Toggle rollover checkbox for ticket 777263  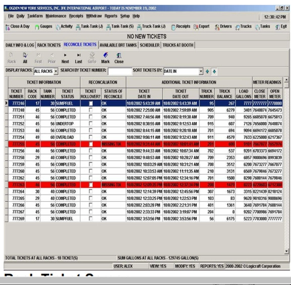[x=91, y=185]
